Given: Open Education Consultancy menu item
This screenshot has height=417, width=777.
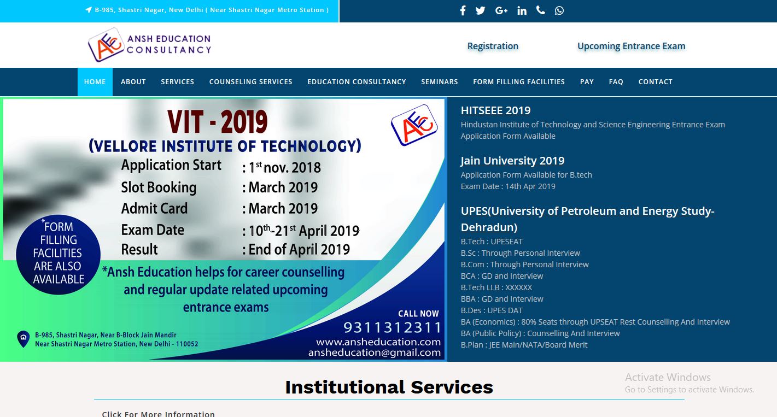Looking at the screenshot, I should click(357, 82).
